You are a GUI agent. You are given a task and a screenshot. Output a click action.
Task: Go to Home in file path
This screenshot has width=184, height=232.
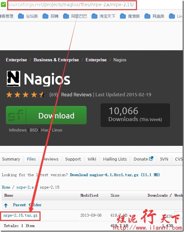pyautogui.click(x=6, y=187)
